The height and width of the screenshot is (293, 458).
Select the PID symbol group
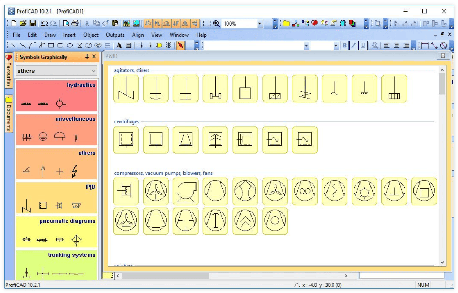click(57, 198)
